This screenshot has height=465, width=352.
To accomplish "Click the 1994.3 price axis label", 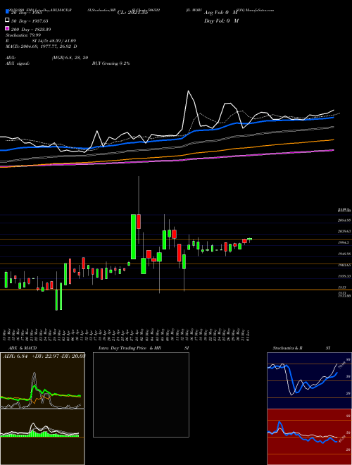I will point(344,242).
